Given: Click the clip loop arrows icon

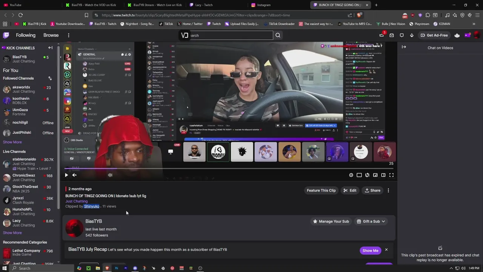Looking at the screenshot, I should click(x=367, y=175).
